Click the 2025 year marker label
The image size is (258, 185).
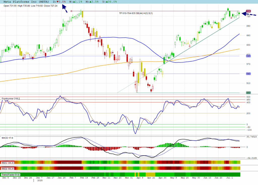click(40, 180)
